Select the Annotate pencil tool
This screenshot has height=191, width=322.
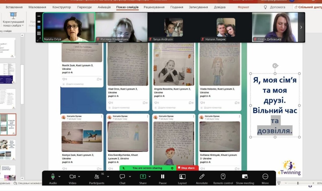pyautogui.click(x=202, y=177)
